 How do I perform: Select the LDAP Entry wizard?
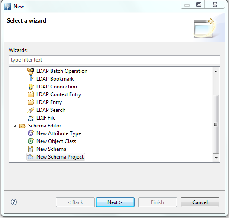(x=49, y=102)
